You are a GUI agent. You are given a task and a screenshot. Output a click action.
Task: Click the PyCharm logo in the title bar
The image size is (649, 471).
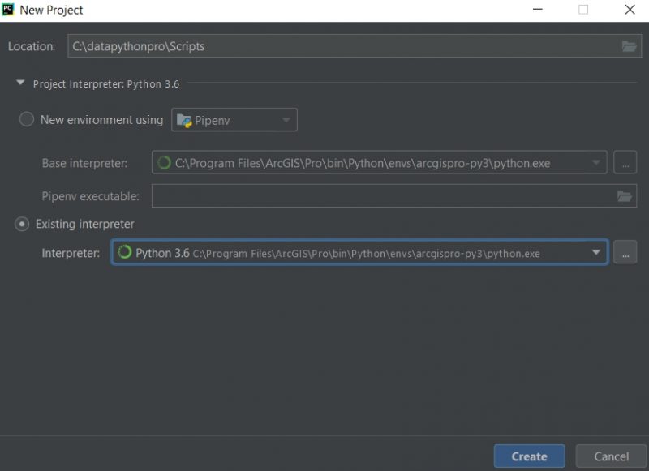(x=11, y=11)
